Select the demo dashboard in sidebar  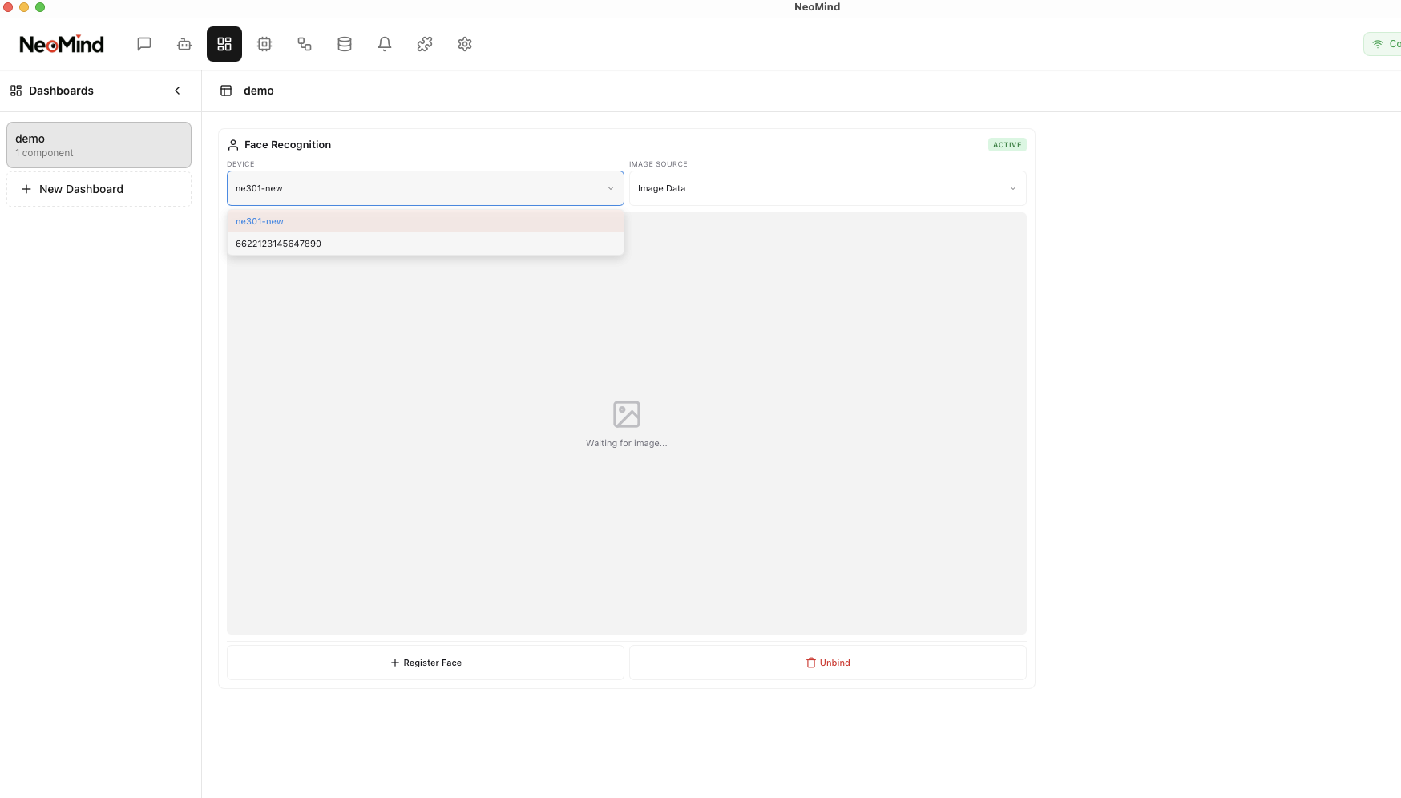point(99,145)
